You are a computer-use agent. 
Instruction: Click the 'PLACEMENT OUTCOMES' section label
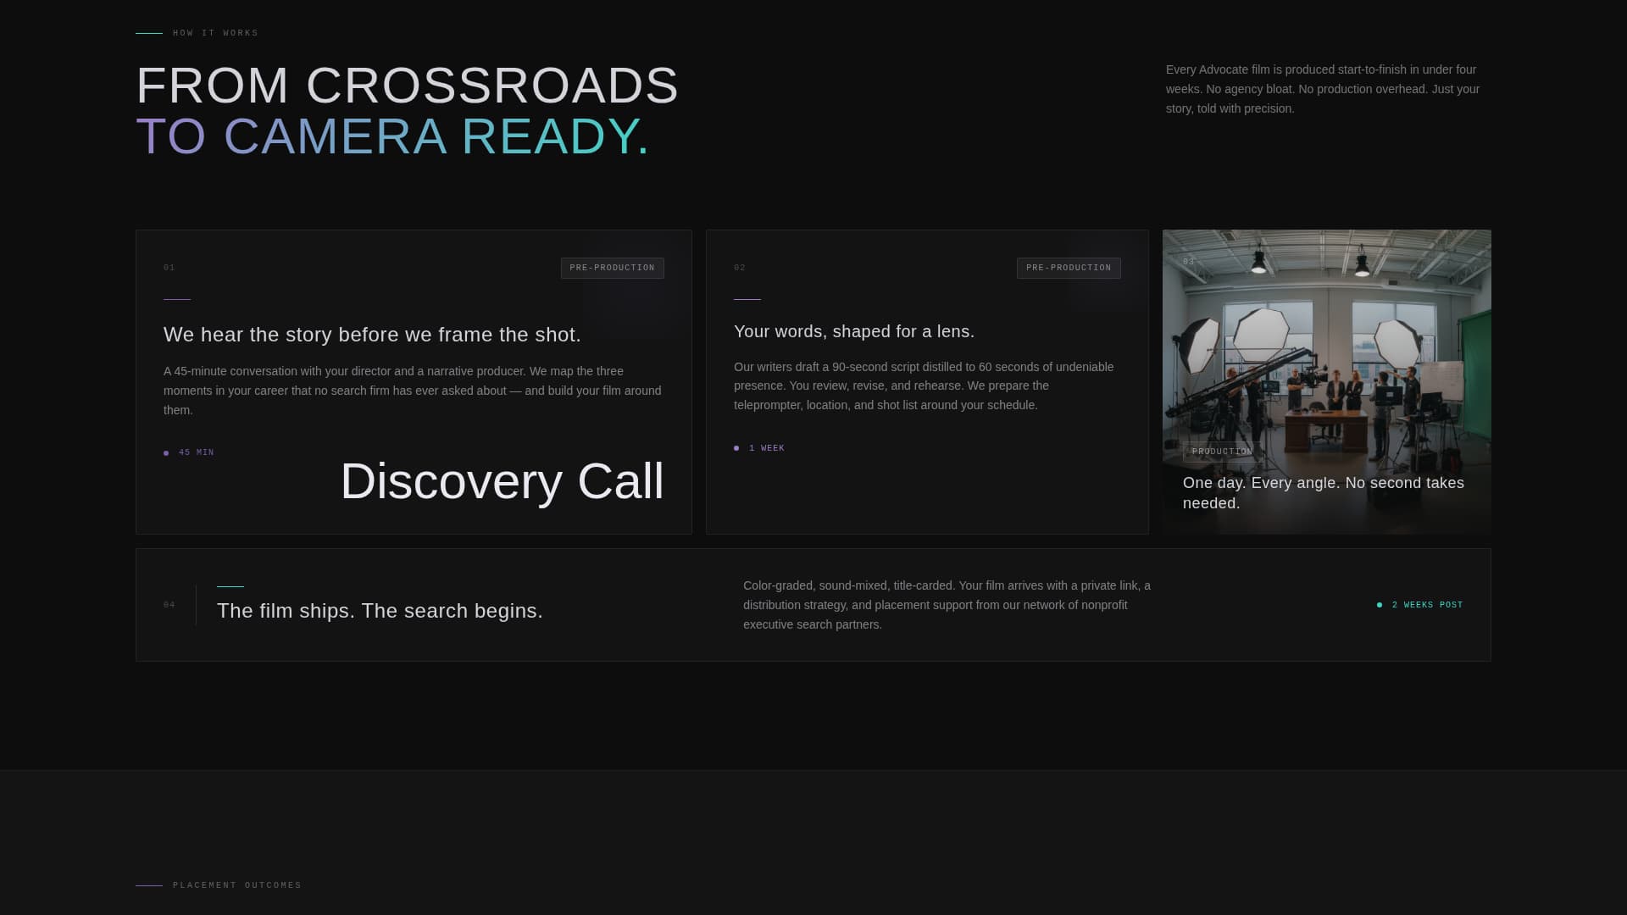click(236, 885)
